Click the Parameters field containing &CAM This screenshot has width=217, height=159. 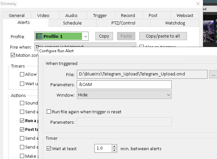pos(124,85)
